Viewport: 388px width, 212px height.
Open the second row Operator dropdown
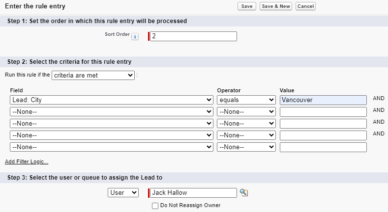tap(246, 112)
